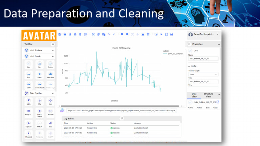Select the 2023-06-21 17:54:13 log row

122,133
